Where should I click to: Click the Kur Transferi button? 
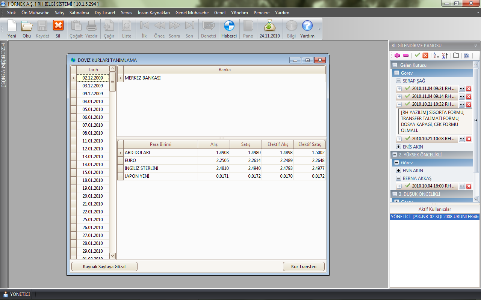pos(304,267)
